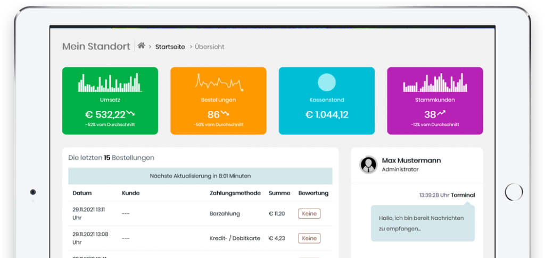Sort orders by Zahlungsmethode column header
Viewport: 545px width, 258px height.
tap(235, 193)
